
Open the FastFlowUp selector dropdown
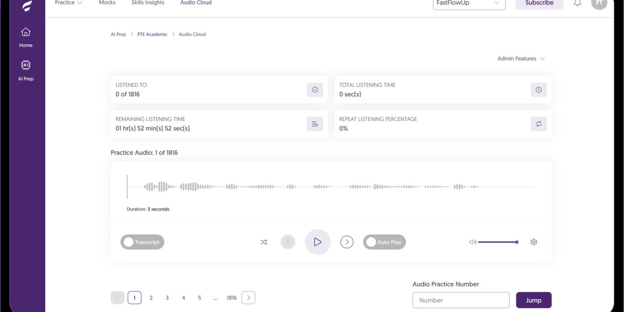[x=469, y=4]
